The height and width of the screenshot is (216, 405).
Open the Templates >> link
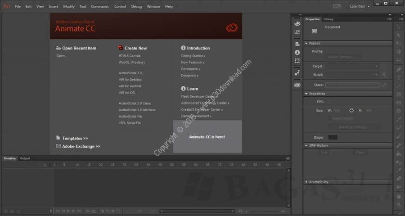[x=75, y=139]
